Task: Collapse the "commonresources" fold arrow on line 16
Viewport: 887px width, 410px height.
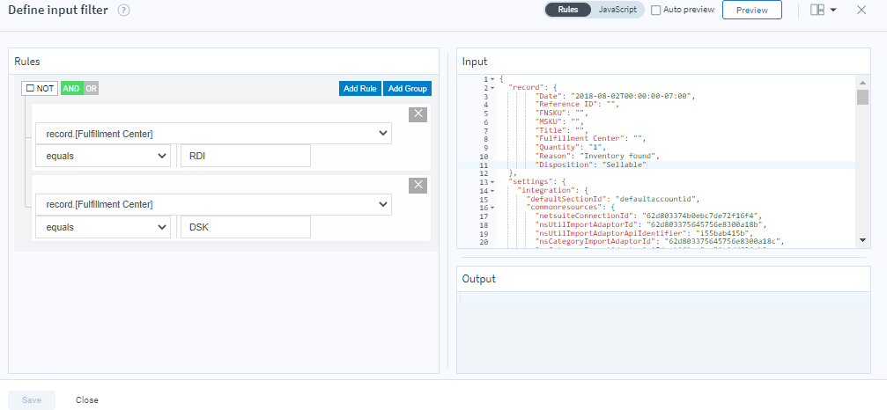Action: (x=492, y=208)
